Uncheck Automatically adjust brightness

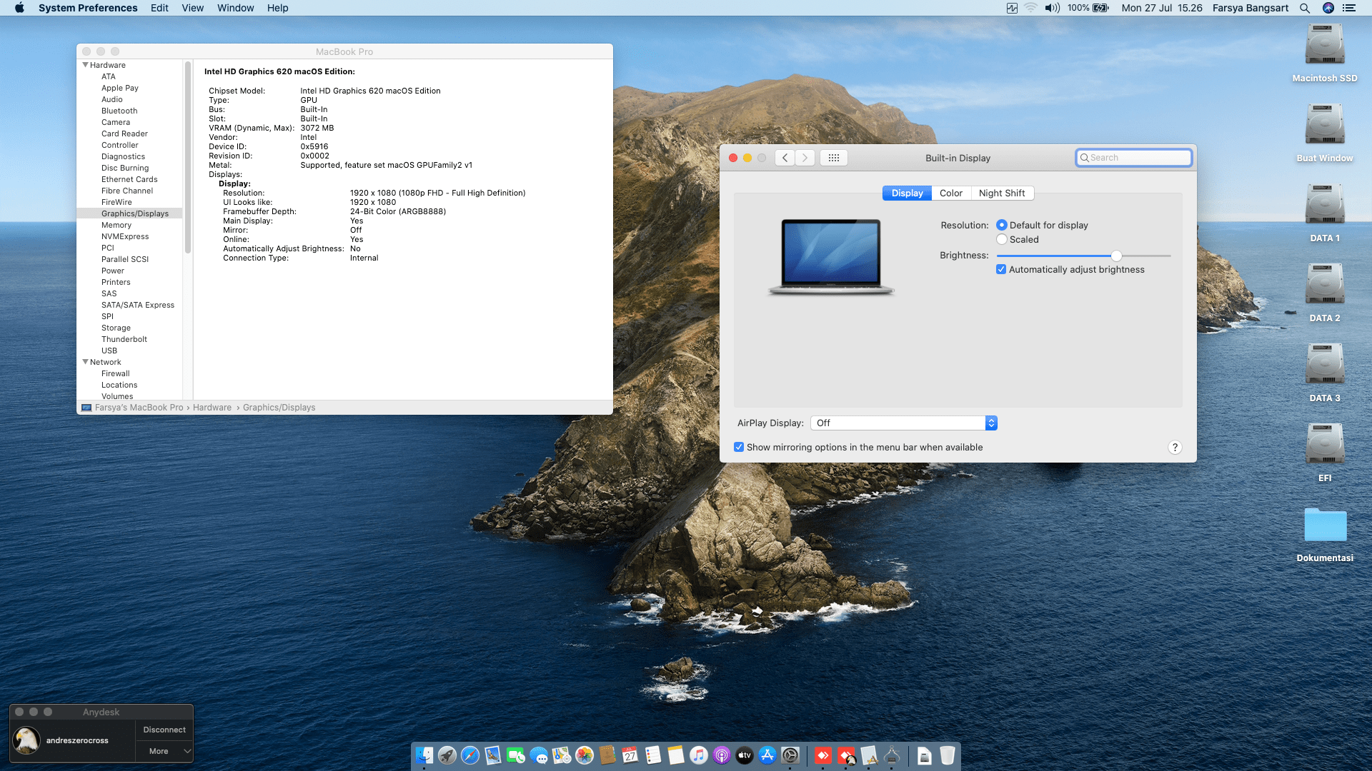(x=1001, y=270)
